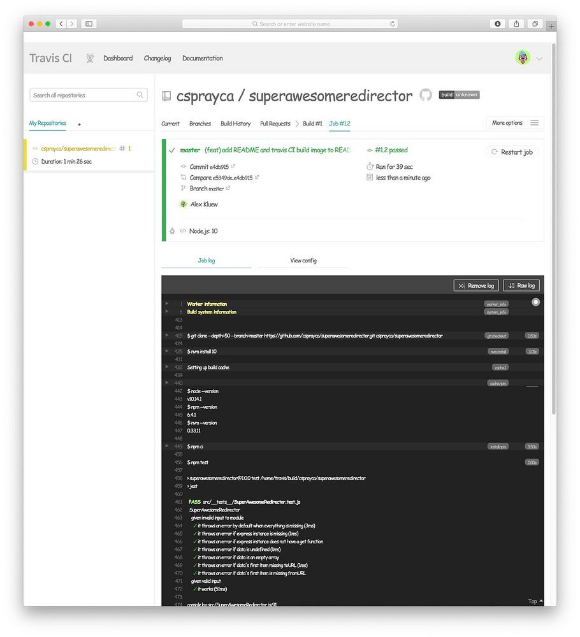Click the system_info log tag
The height and width of the screenshot is (637, 580).
497,312
